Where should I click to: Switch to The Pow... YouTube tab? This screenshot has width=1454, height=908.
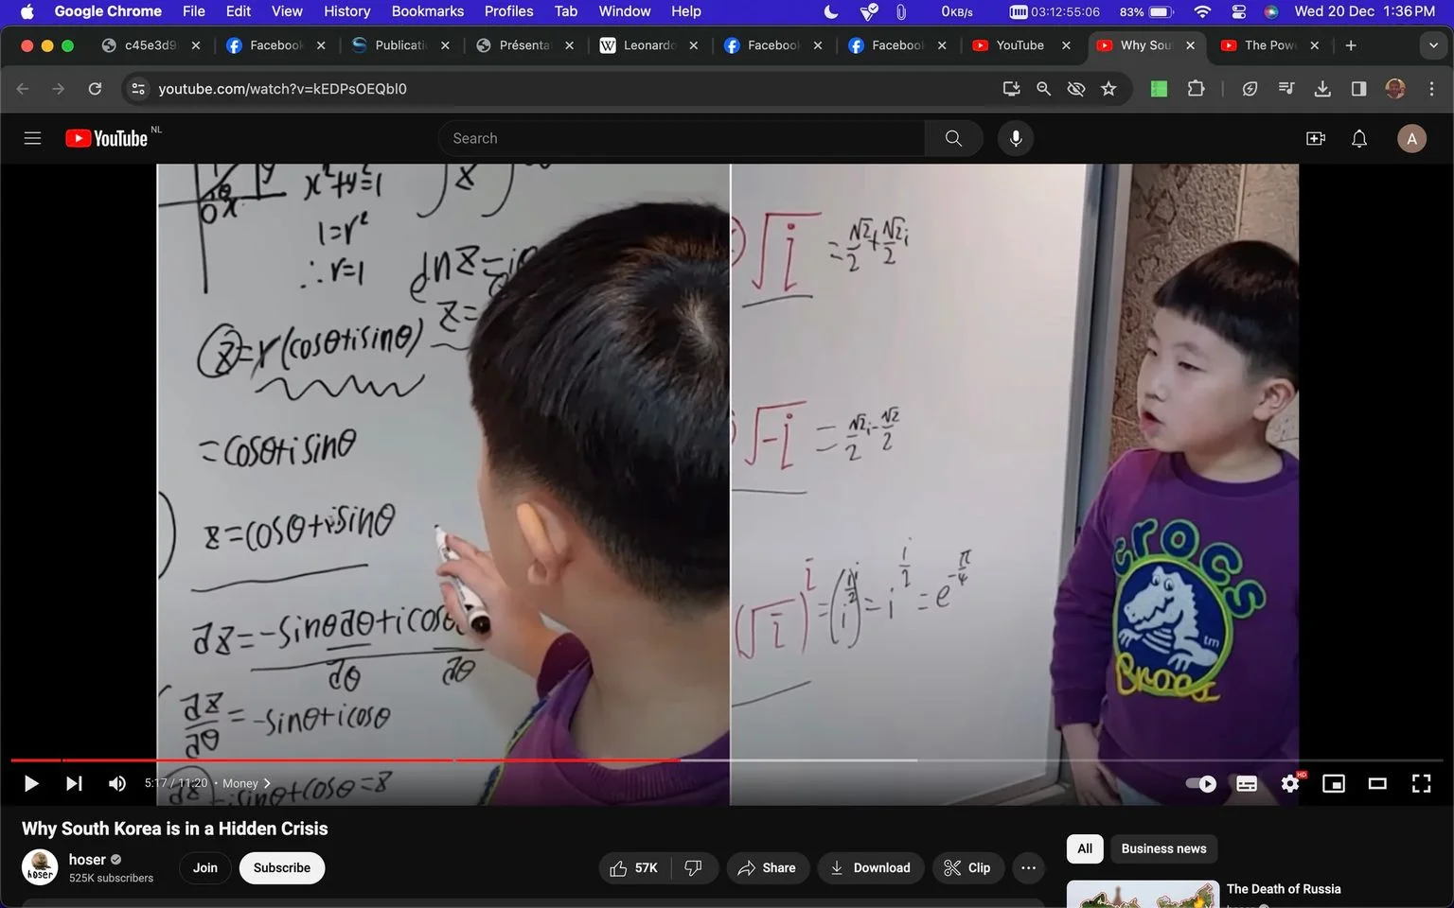tap(1269, 45)
